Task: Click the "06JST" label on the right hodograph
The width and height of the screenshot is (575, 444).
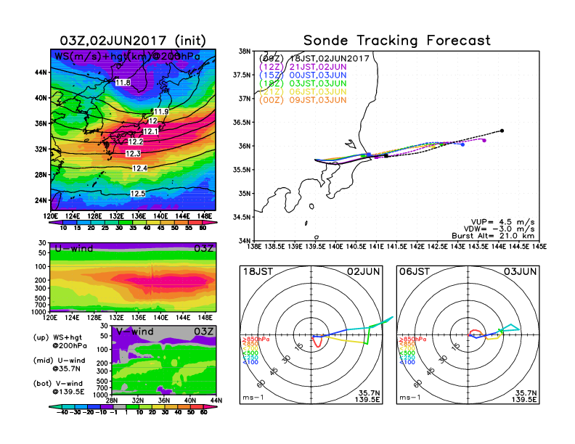Action: [x=415, y=272]
